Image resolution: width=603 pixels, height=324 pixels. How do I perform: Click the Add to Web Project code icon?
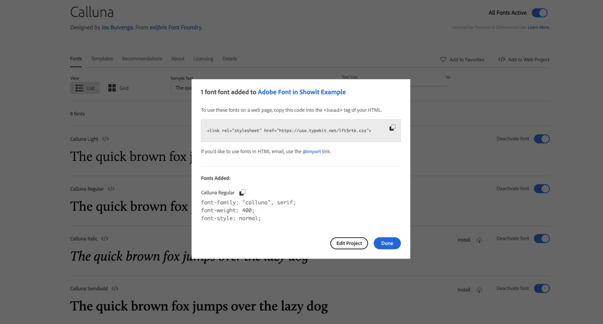pyautogui.click(x=501, y=59)
